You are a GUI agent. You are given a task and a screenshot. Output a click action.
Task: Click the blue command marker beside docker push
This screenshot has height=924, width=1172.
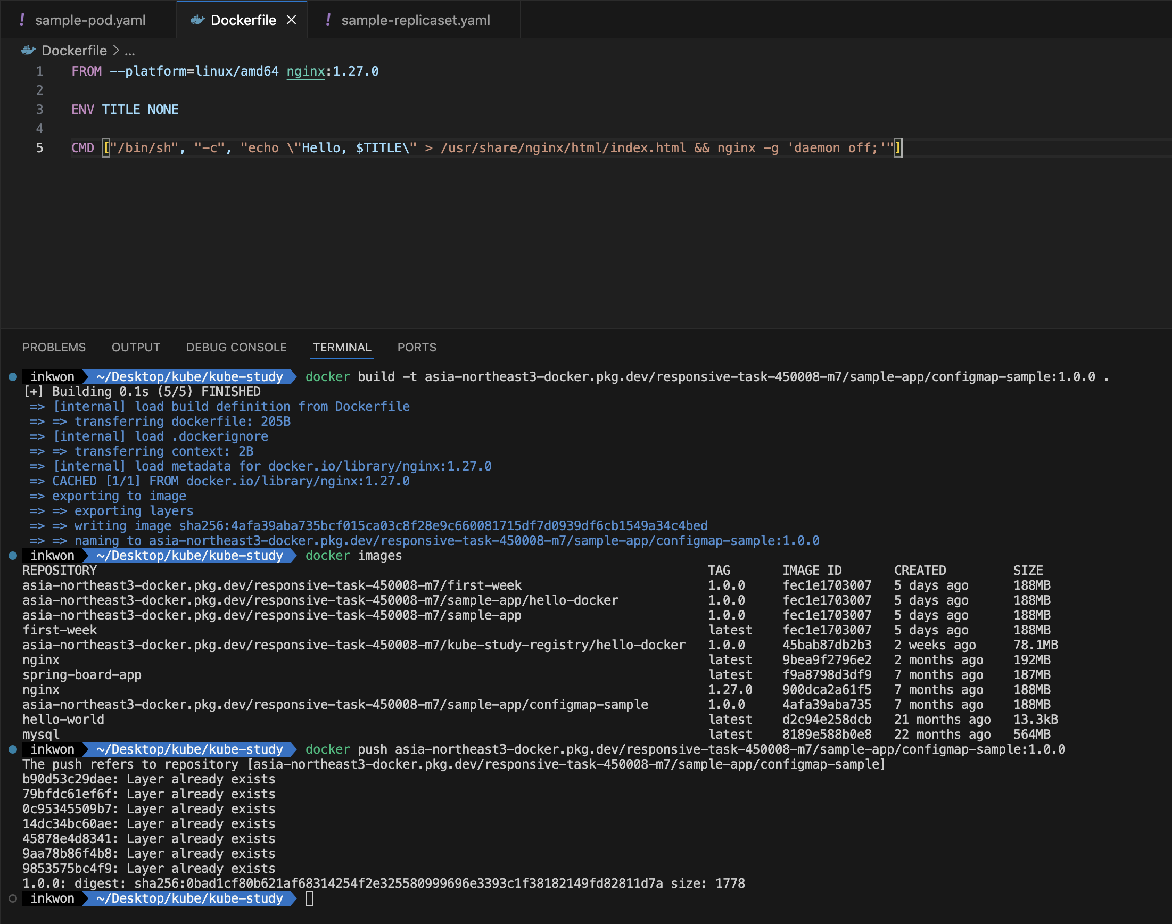[13, 749]
